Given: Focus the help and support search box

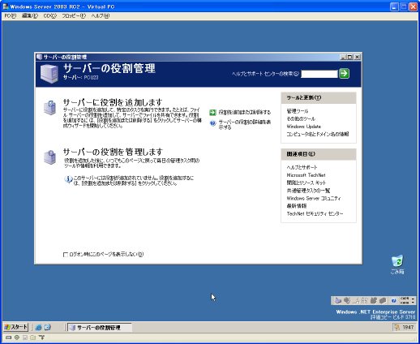Looking at the screenshot, I should (319, 74).
